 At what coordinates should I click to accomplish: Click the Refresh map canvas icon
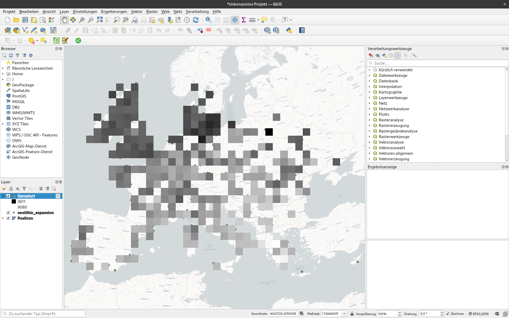pos(196,20)
